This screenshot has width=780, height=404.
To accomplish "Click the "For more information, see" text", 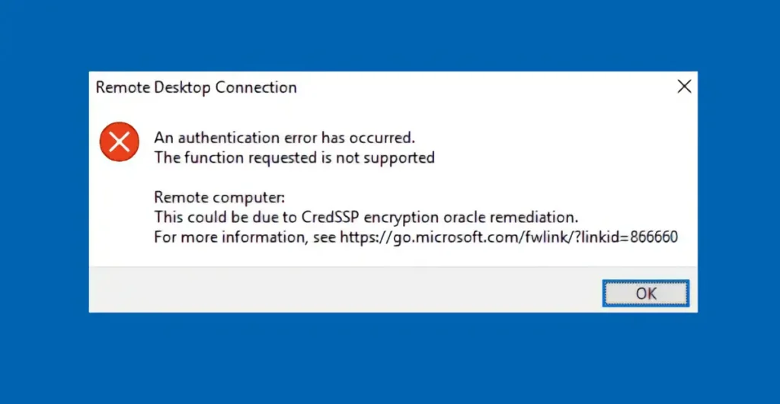I will click(x=245, y=237).
